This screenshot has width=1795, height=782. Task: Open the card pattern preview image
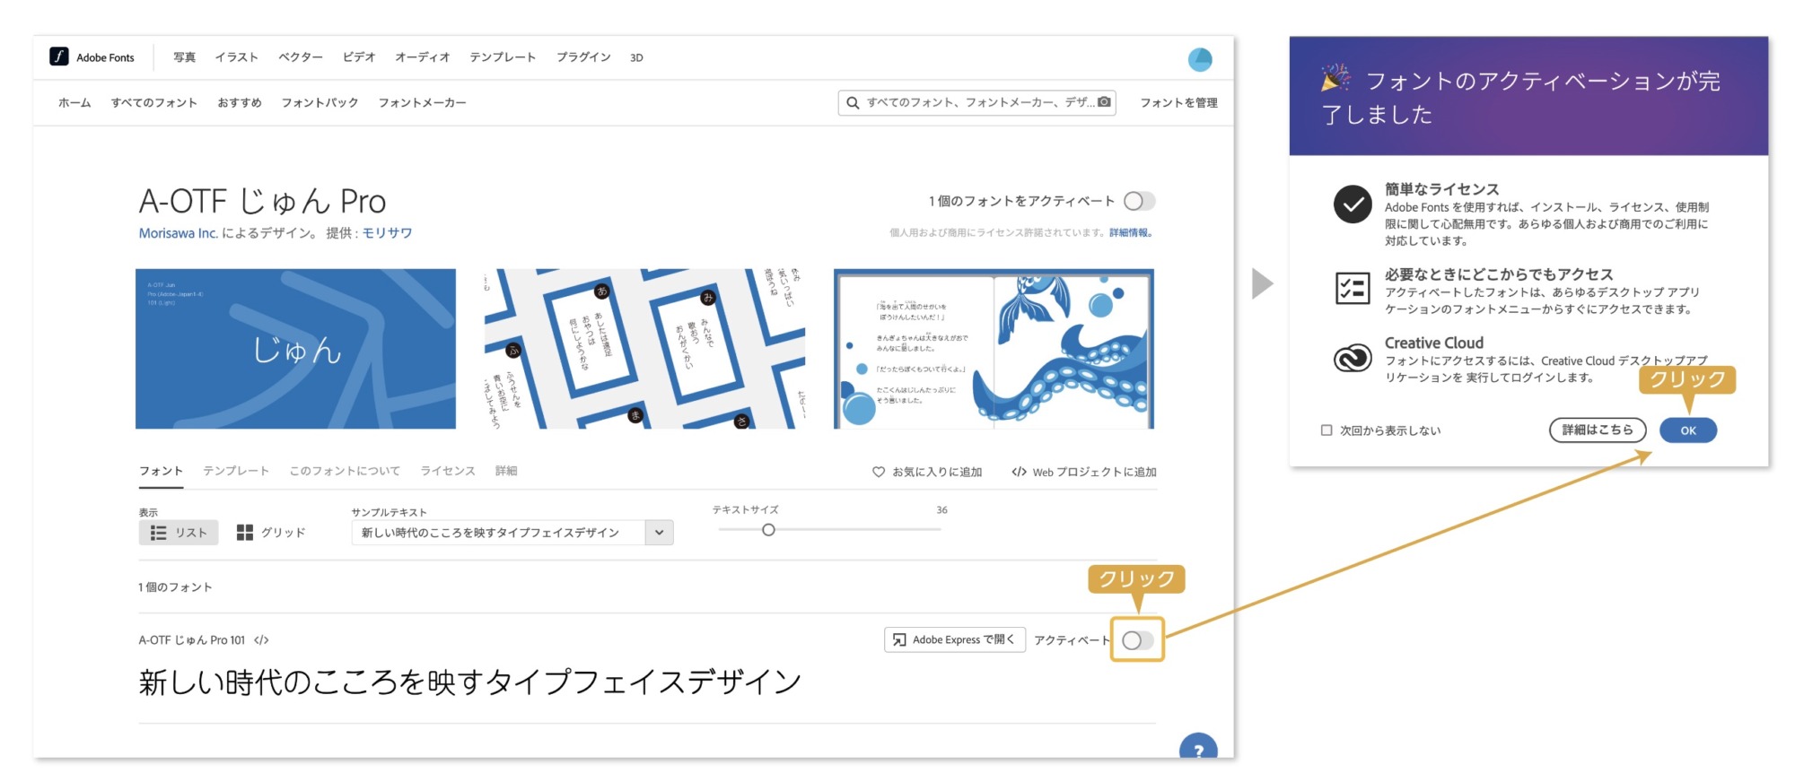644,349
